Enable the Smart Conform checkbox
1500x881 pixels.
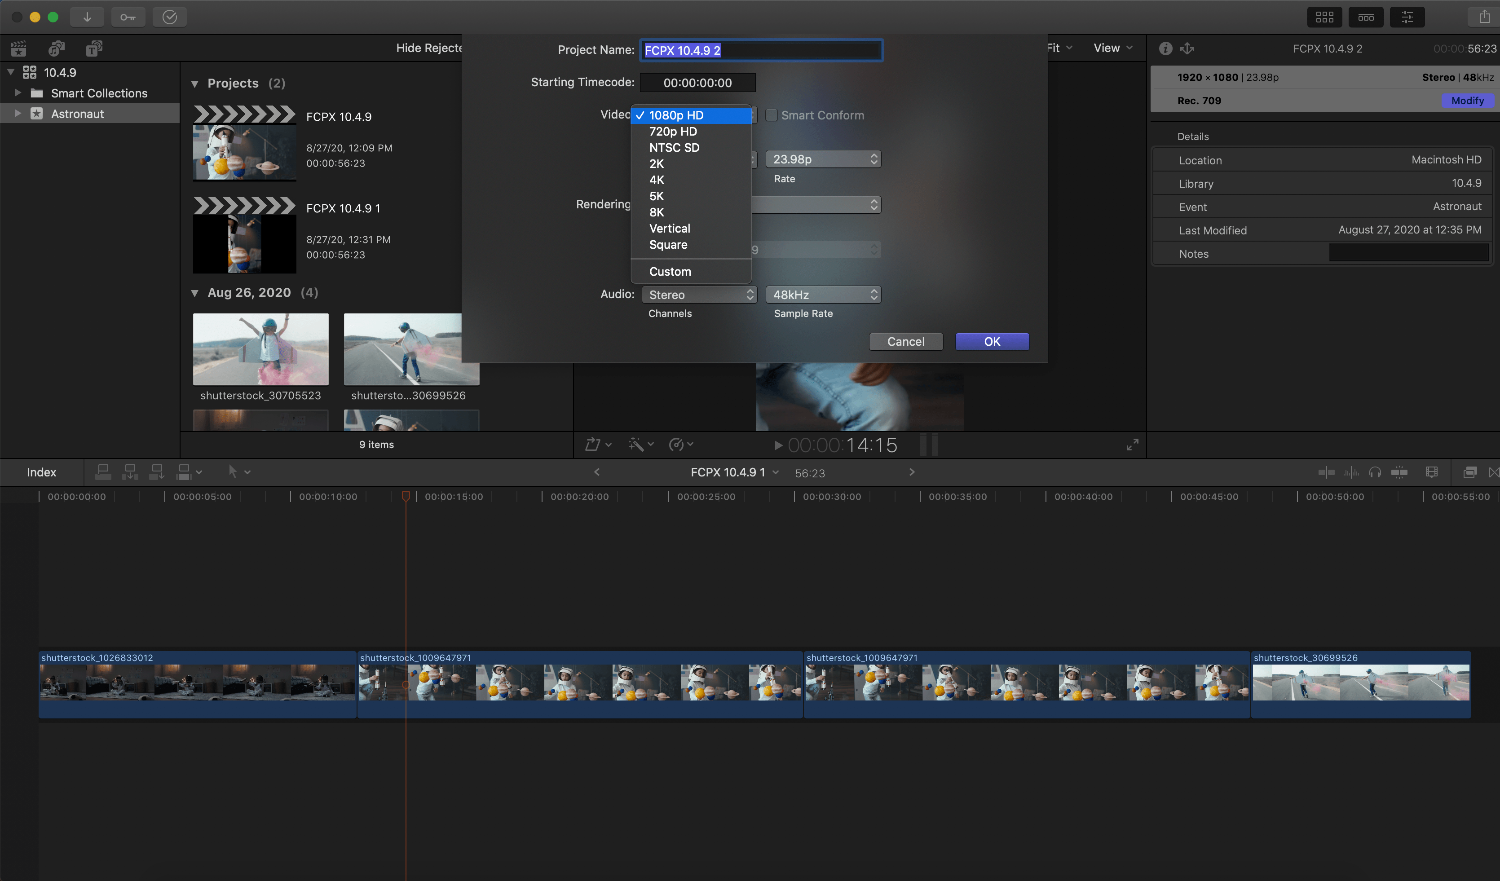(x=772, y=115)
